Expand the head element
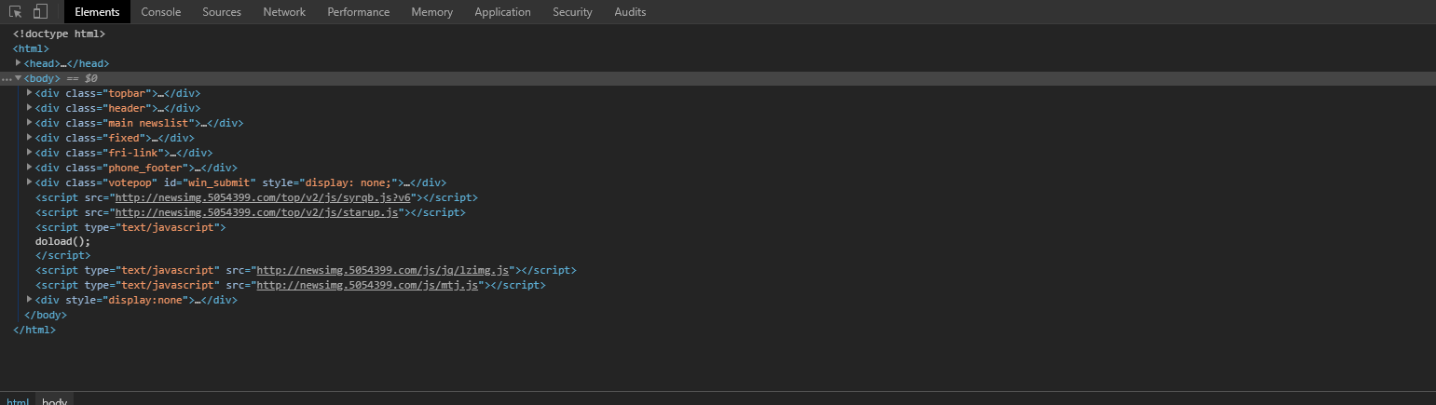This screenshot has width=1436, height=405. pyautogui.click(x=19, y=63)
